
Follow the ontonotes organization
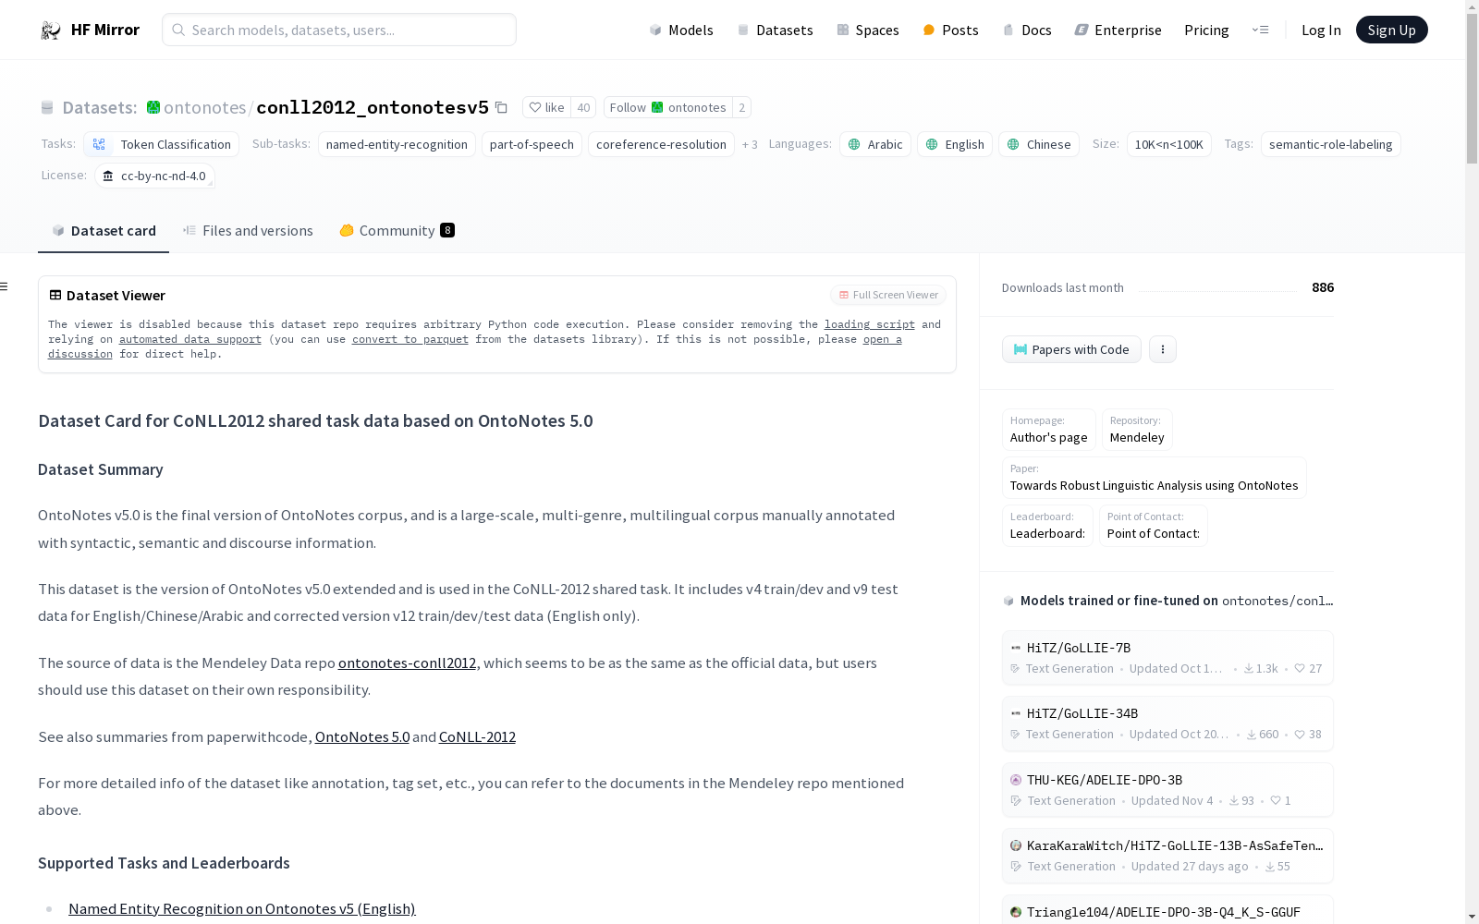(668, 107)
